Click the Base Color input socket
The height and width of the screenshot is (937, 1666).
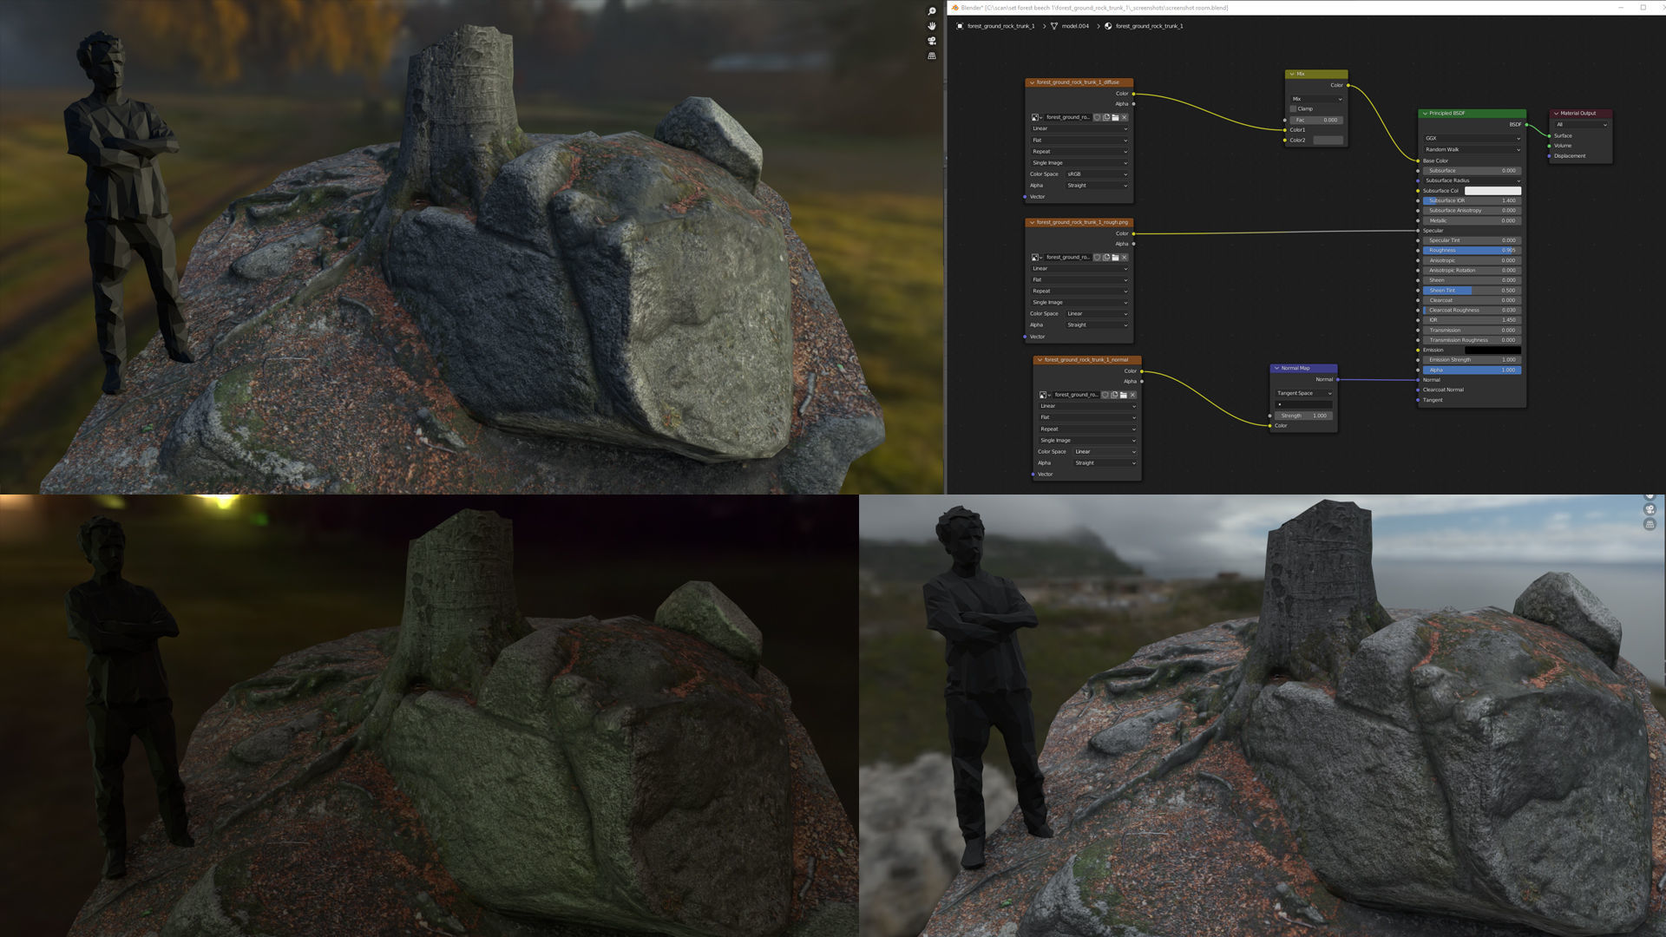pos(1419,161)
